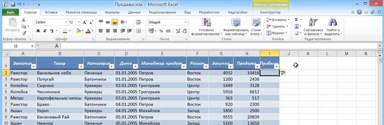Align cell text right
This screenshot has height=125, width=384.
click(115, 31)
